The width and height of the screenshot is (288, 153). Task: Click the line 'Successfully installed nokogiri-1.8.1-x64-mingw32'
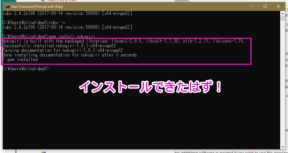(x=59, y=46)
